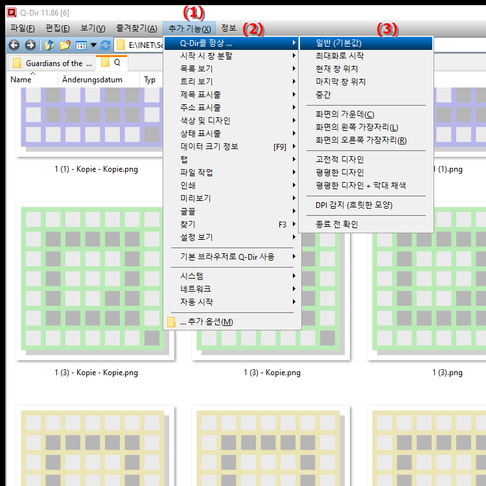Open the 글꼴 submenu
This screenshot has width=486, height=486.
pyautogui.click(x=231, y=211)
